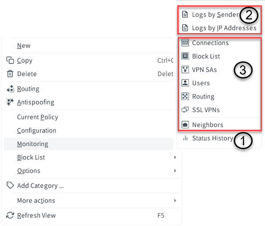Image resolution: width=265 pixels, height=226 pixels.
Task: Click the Status History chart icon
Action: (x=185, y=138)
